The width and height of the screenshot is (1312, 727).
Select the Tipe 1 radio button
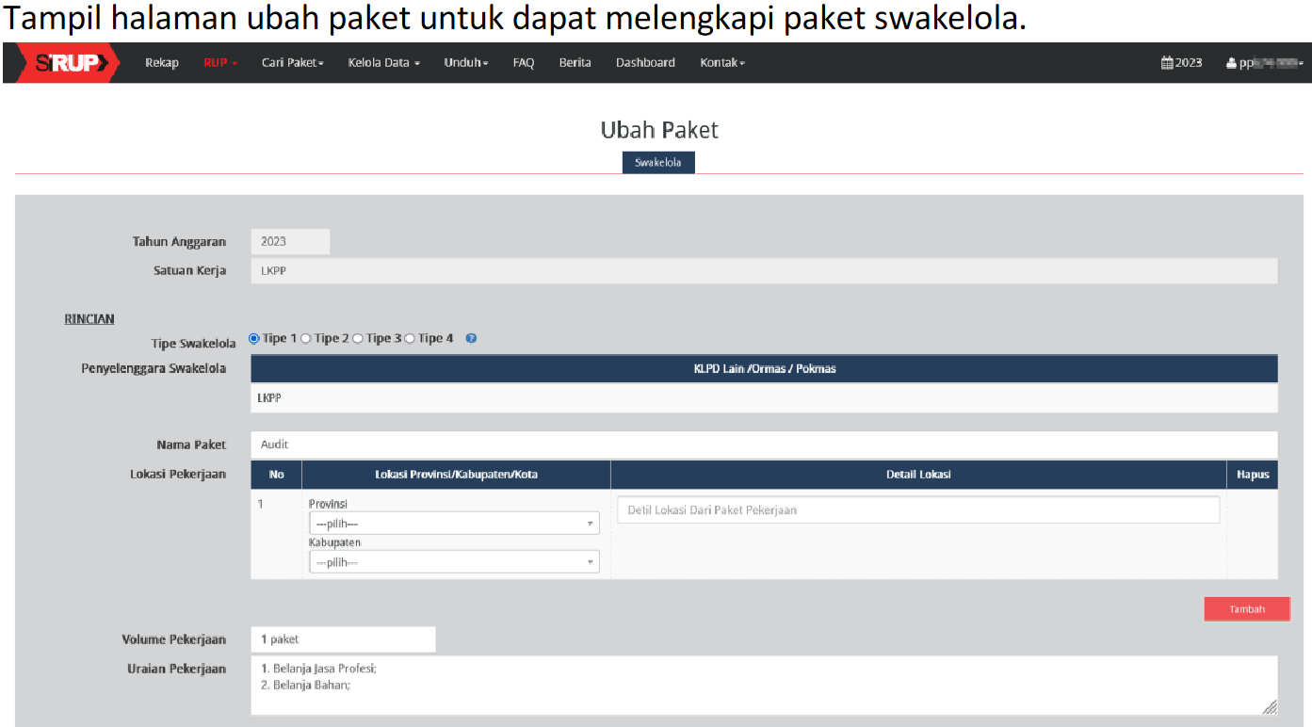(254, 339)
